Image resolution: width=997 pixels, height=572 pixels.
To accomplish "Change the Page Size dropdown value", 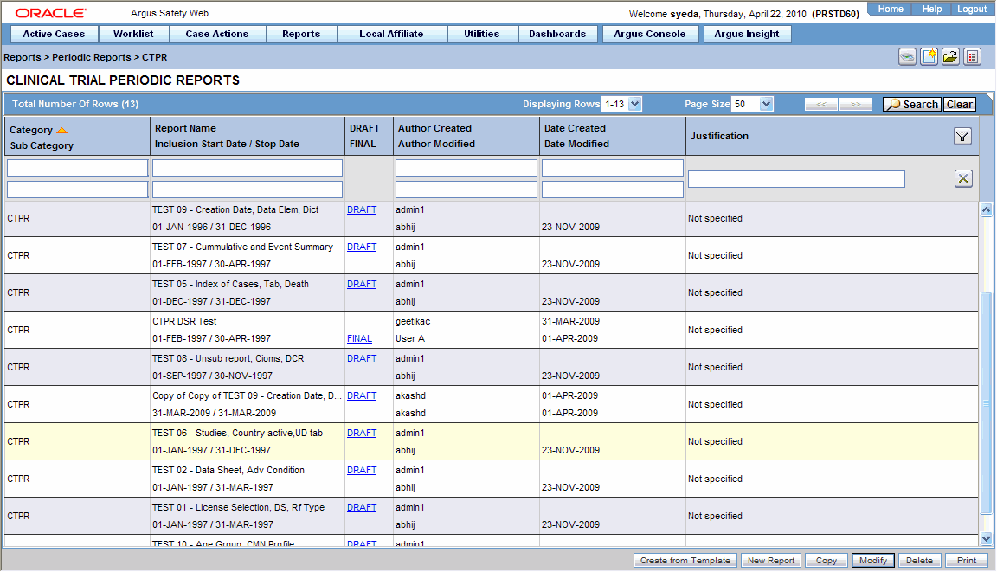I will coord(752,103).
